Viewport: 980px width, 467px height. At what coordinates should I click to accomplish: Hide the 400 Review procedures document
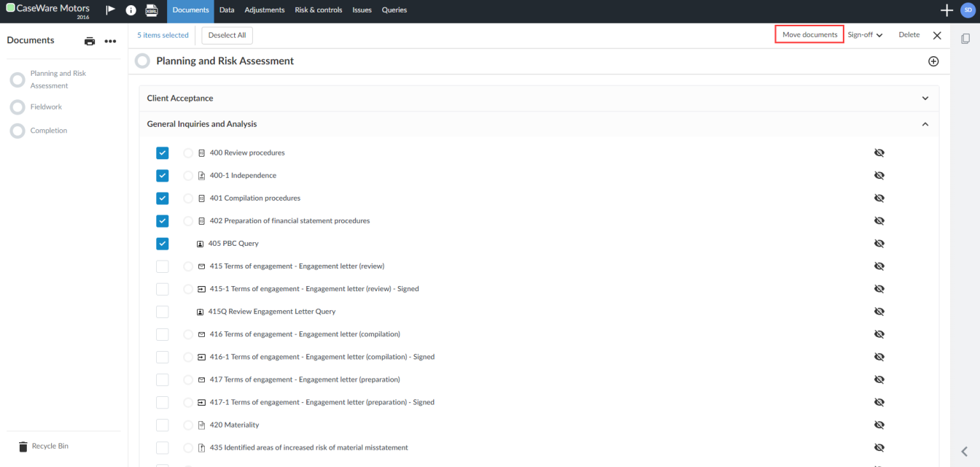879,153
